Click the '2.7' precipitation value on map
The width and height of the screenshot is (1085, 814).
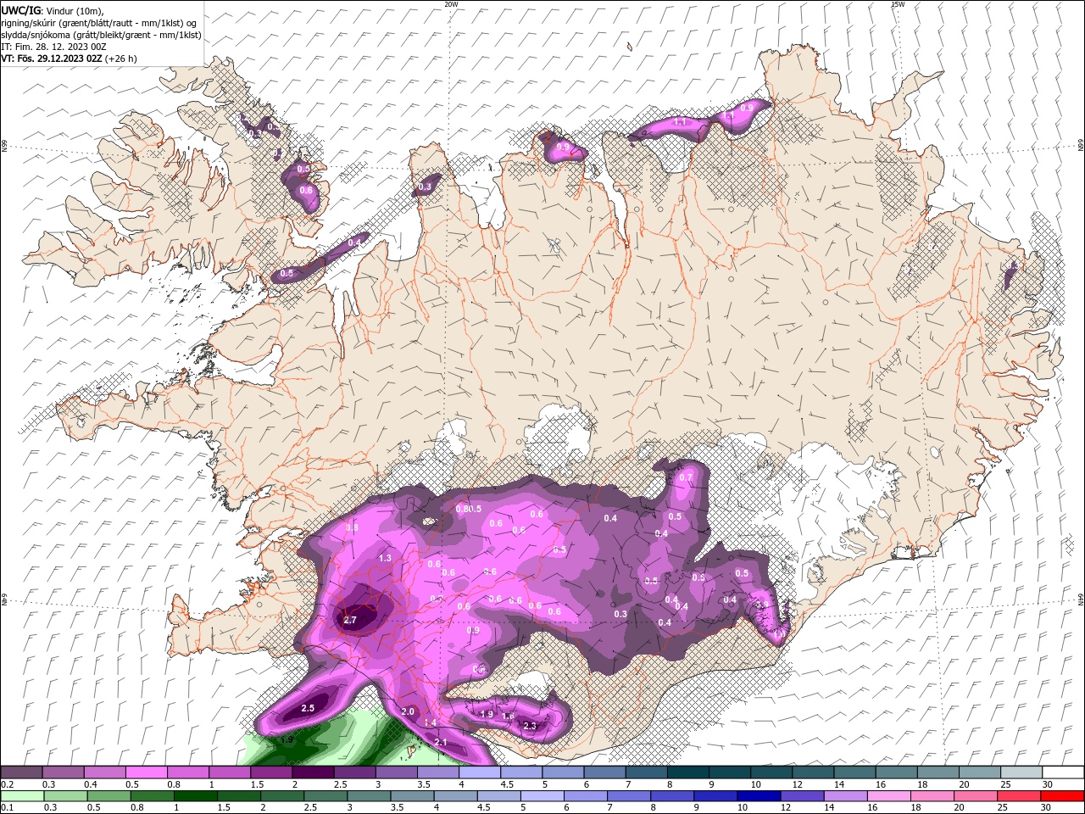click(350, 621)
